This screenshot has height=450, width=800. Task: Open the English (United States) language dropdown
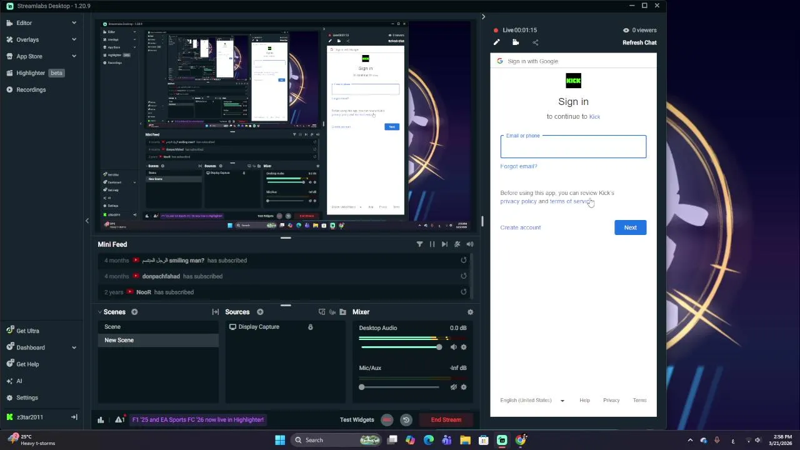(x=532, y=401)
